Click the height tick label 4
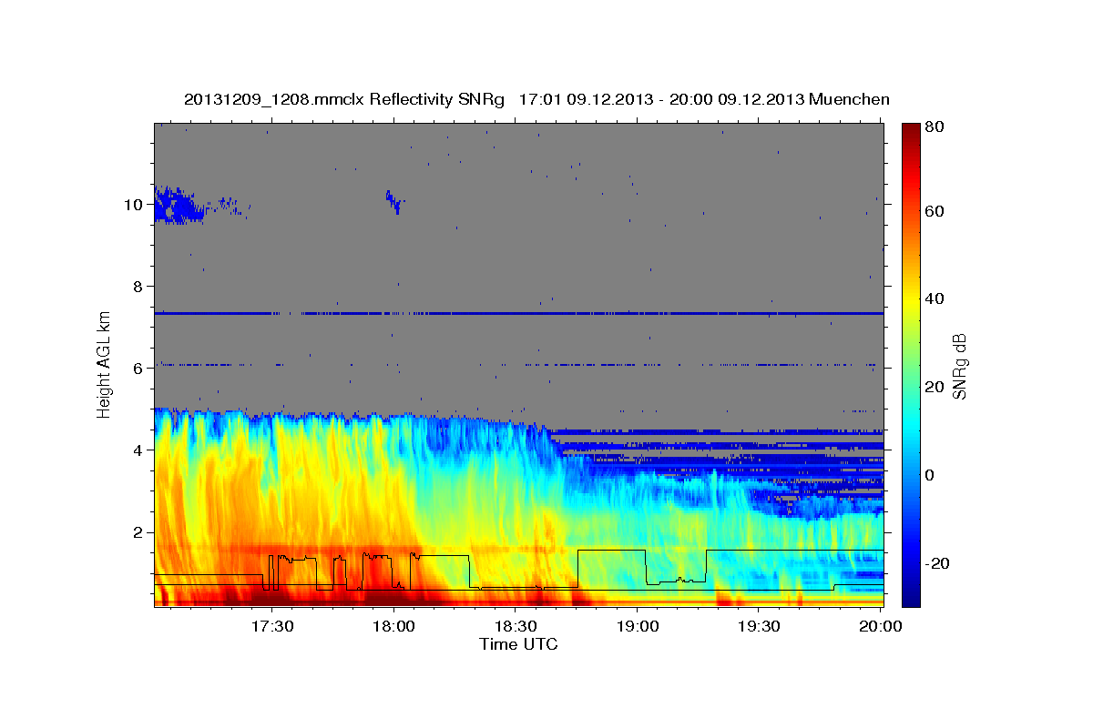 [138, 450]
